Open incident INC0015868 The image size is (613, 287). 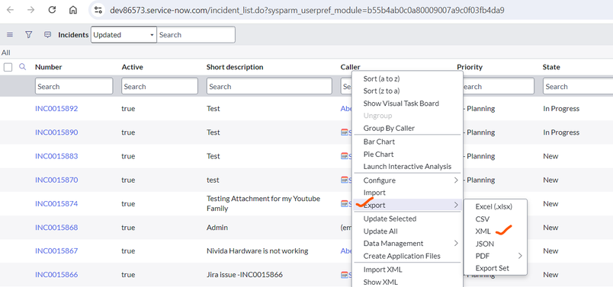click(x=56, y=228)
